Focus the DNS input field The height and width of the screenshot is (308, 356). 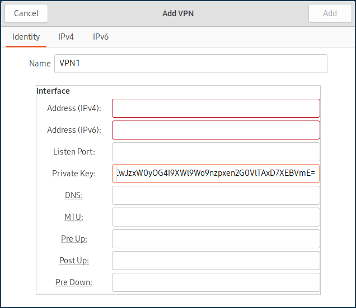point(216,195)
